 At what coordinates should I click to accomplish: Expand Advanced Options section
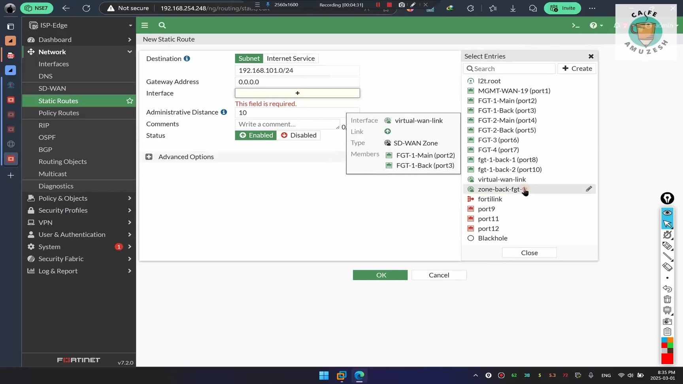tap(149, 157)
